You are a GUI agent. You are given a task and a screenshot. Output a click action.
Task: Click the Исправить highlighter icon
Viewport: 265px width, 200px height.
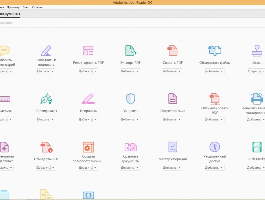(x=88, y=99)
